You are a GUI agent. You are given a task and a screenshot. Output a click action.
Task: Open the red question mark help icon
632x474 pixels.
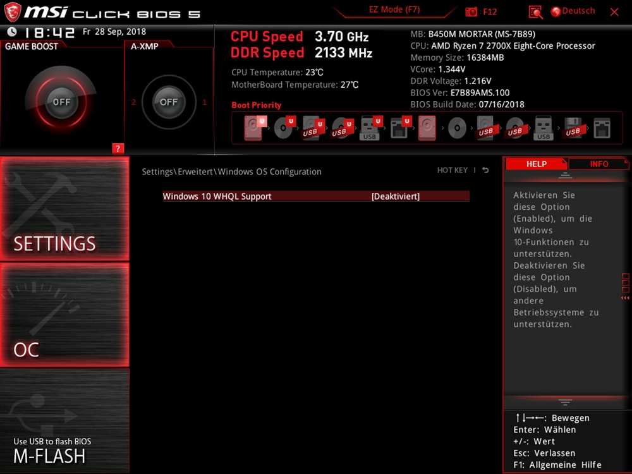click(118, 149)
